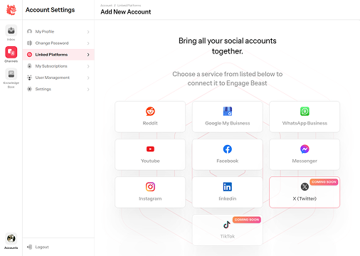360x256 pixels.
Task: Expand Linked Platforms chevron arrow
Action: pyautogui.click(x=88, y=55)
